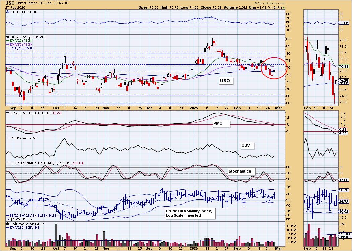Click the candlestick icon beside USO (Daily)
352x251 pixels.
point(8,37)
